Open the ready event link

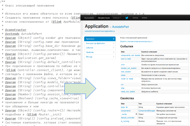coord(123,75)
